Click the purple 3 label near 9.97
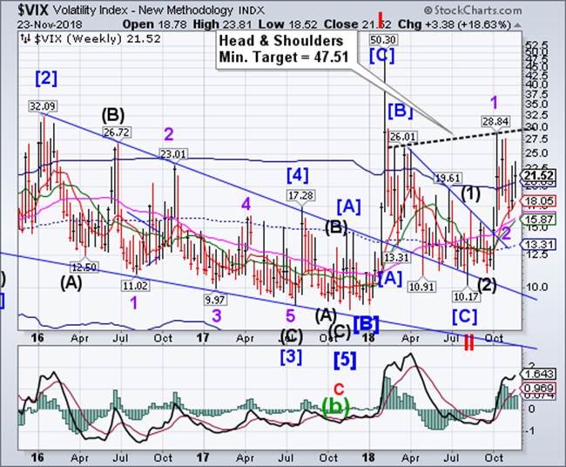Image resolution: width=566 pixels, height=467 pixels. (216, 315)
